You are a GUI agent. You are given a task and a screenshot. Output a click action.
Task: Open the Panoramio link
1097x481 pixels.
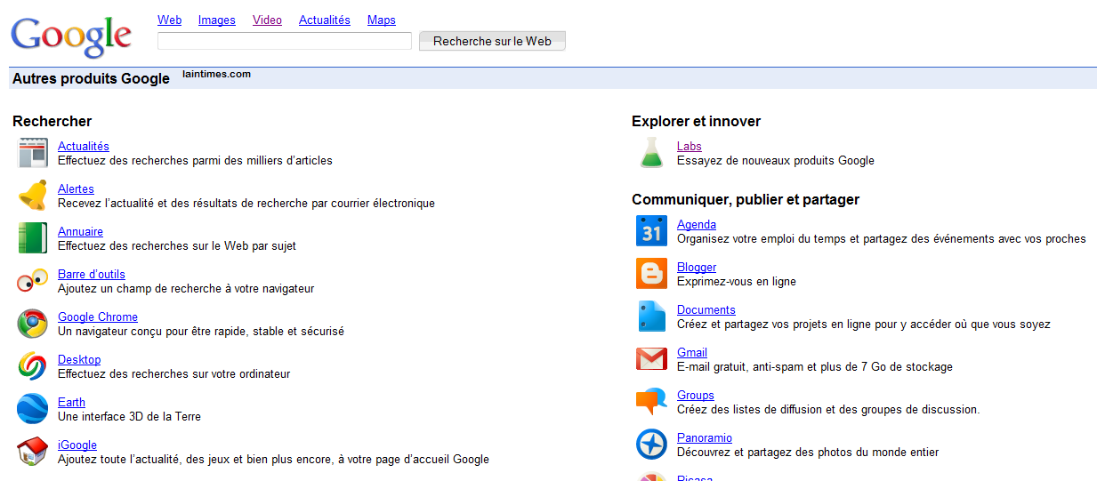click(x=705, y=437)
